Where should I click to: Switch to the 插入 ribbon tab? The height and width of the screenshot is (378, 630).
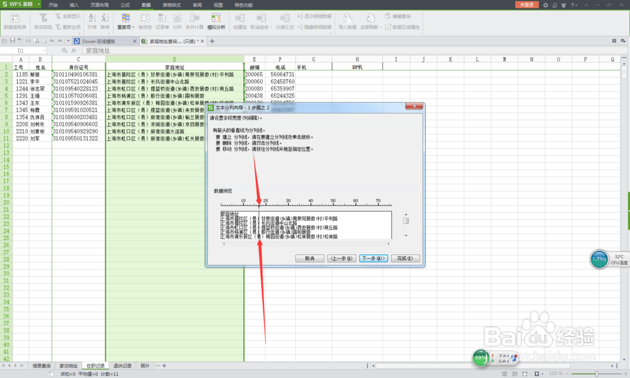(x=74, y=5)
